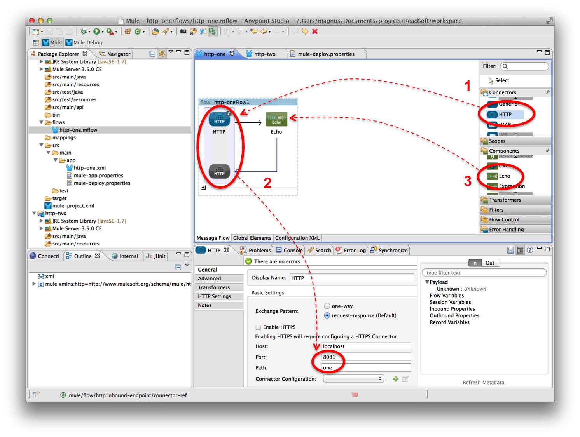Switch to the Configuration XML tab
The height and width of the screenshot is (437, 580).
(297, 238)
